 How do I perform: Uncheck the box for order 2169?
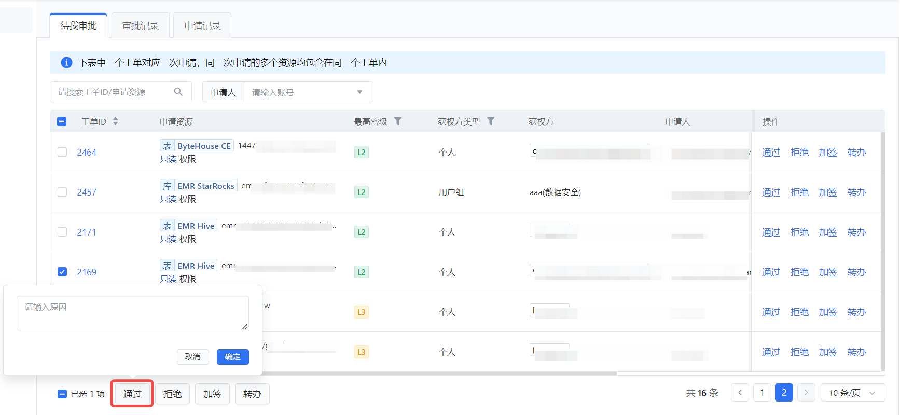coord(62,272)
